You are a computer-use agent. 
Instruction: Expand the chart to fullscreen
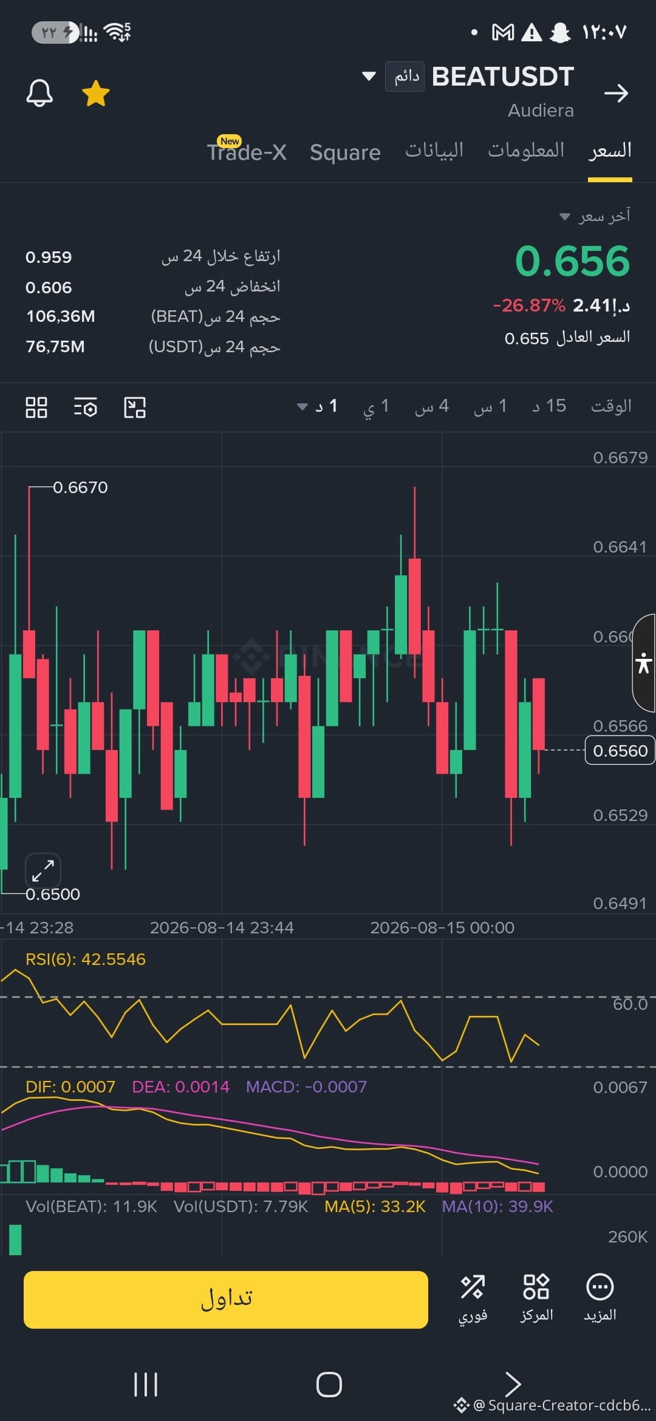(x=43, y=871)
